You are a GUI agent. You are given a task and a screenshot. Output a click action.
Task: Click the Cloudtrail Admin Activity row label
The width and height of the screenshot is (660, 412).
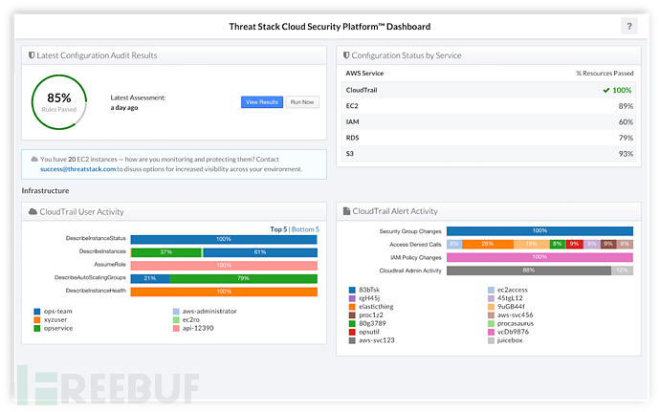[x=410, y=271]
